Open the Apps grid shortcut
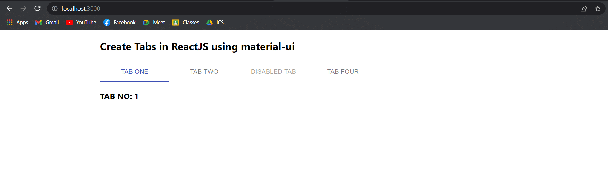 coord(17,23)
